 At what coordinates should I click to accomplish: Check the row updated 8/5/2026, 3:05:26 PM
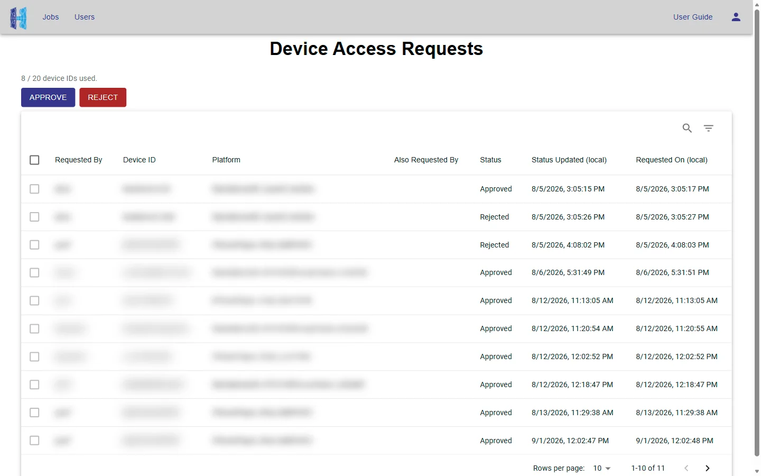coord(34,217)
